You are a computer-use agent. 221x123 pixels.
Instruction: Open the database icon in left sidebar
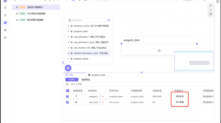[5, 15]
